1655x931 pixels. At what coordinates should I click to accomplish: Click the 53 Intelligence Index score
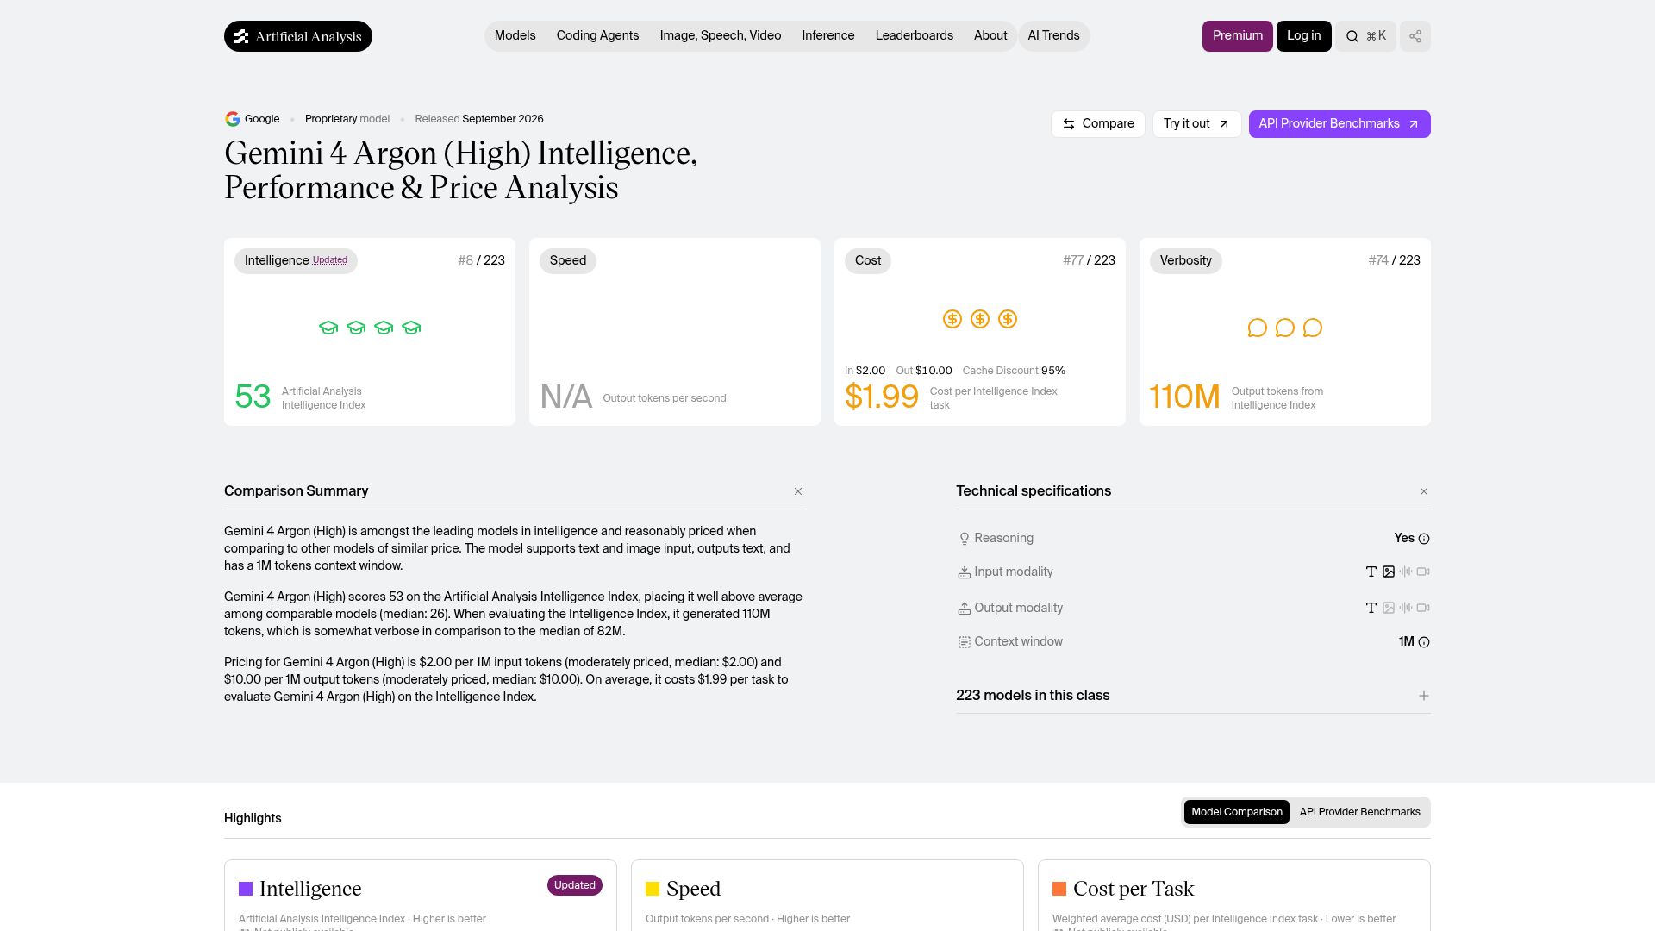tap(253, 397)
